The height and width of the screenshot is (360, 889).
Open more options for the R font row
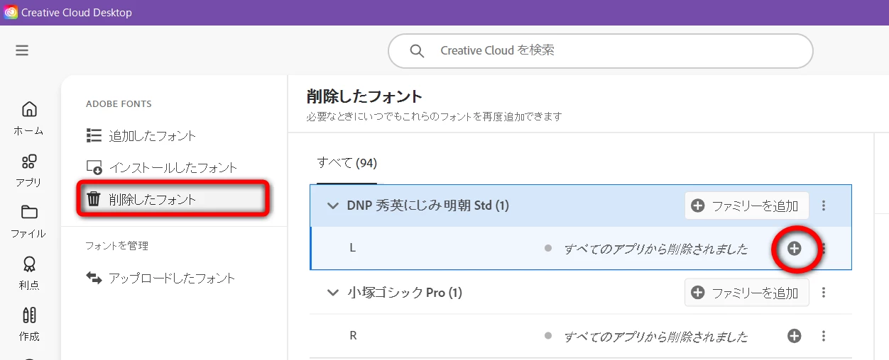coord(824,336)
